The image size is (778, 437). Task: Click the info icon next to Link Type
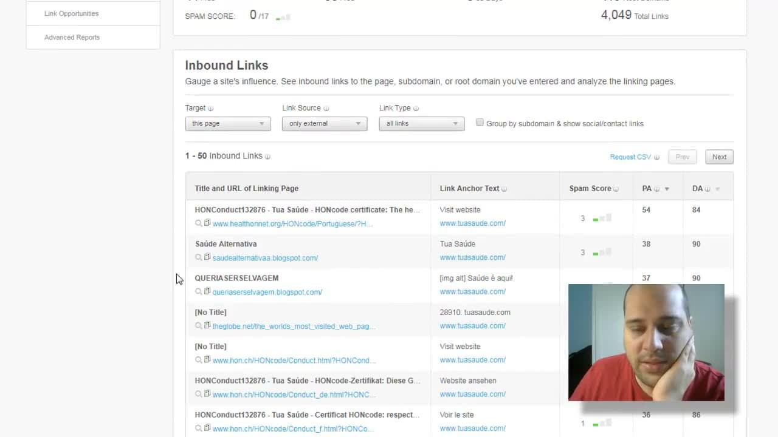click(x=416, y=109)
